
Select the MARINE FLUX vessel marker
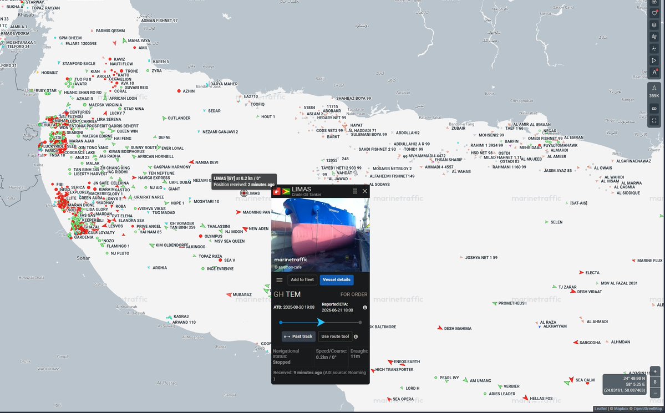[x=633, y=261]
